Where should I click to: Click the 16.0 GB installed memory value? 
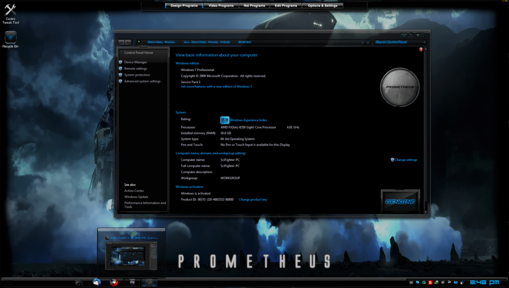pyautogui.click(x=225, y=133)
